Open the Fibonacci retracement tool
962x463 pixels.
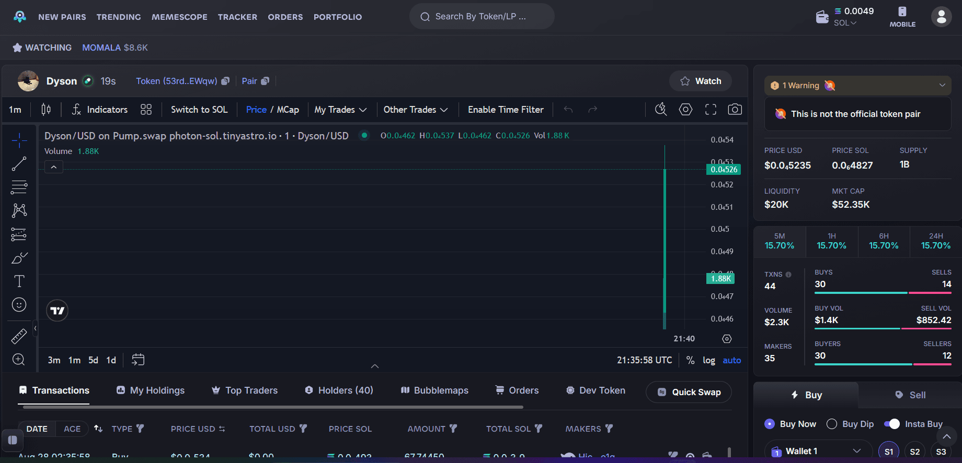[x=19, y=187]
